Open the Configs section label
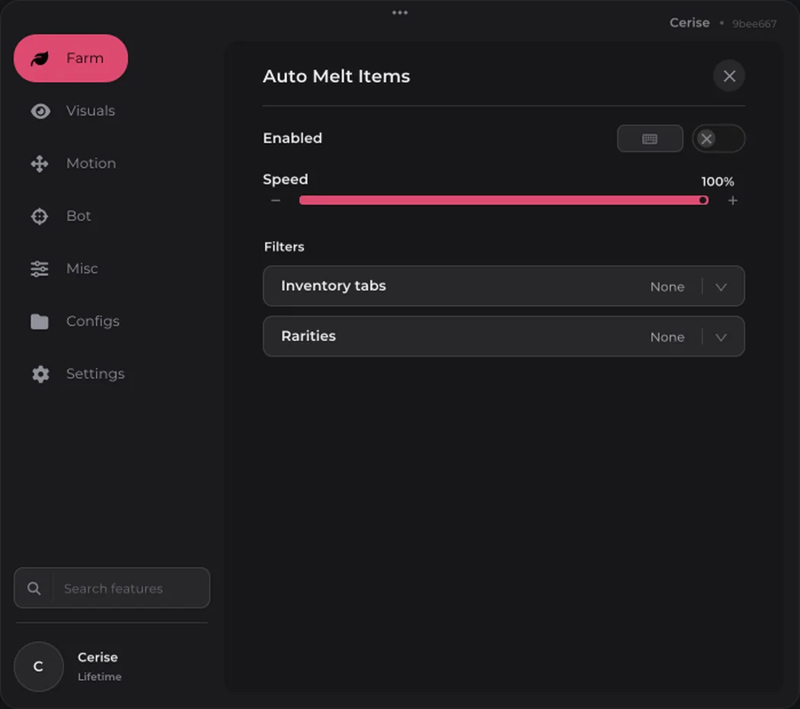 93,321
